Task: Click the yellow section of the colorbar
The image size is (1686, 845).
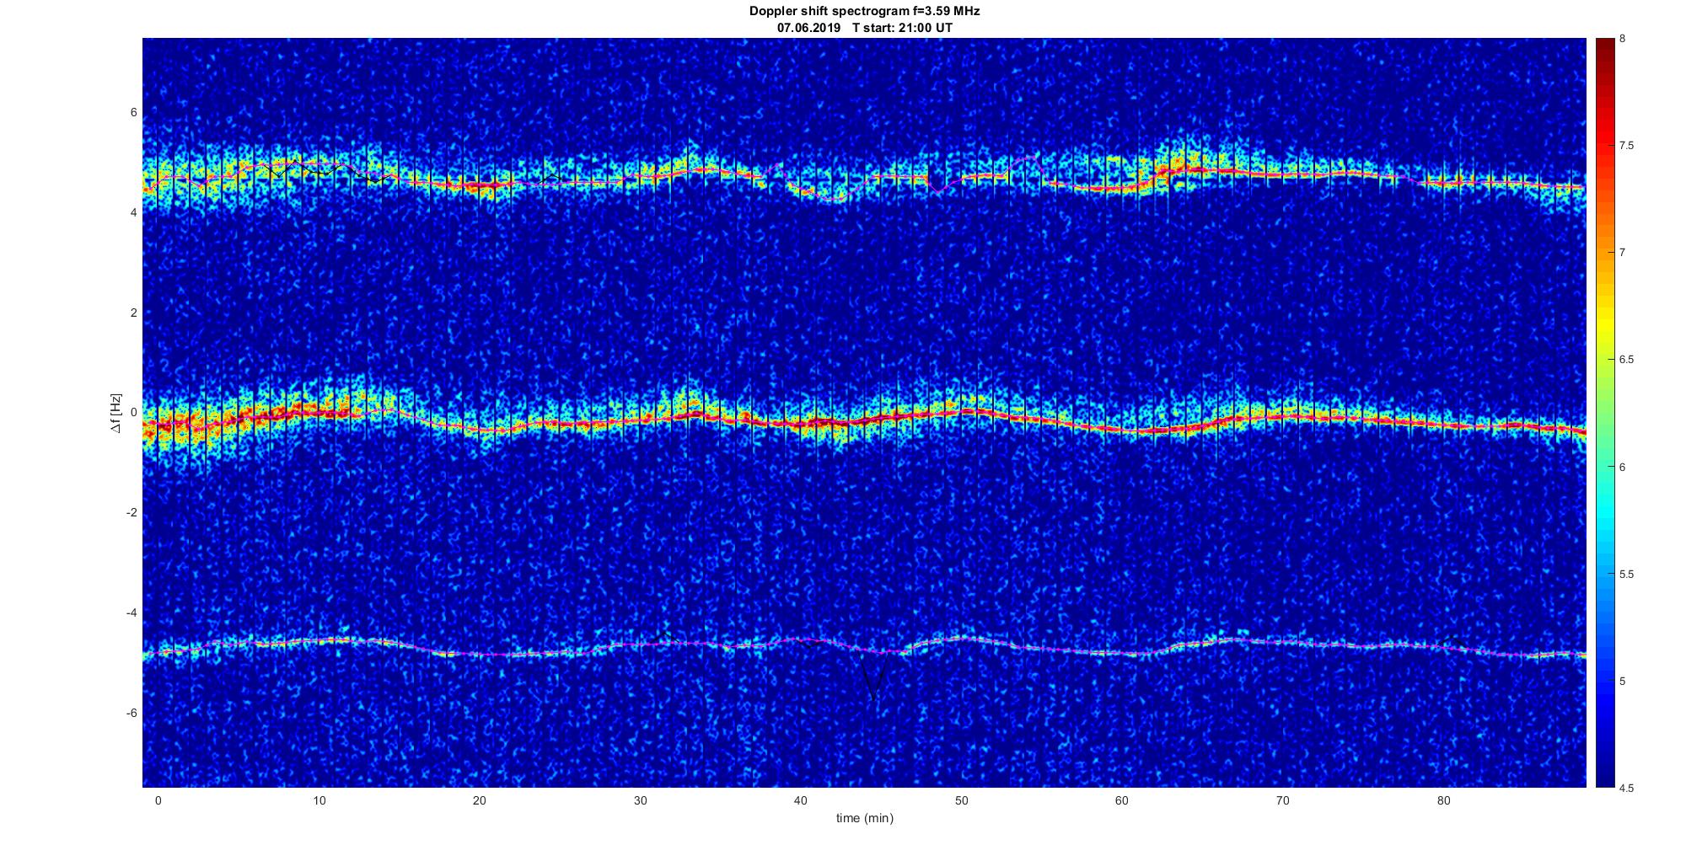Action: pos(1603,324)
